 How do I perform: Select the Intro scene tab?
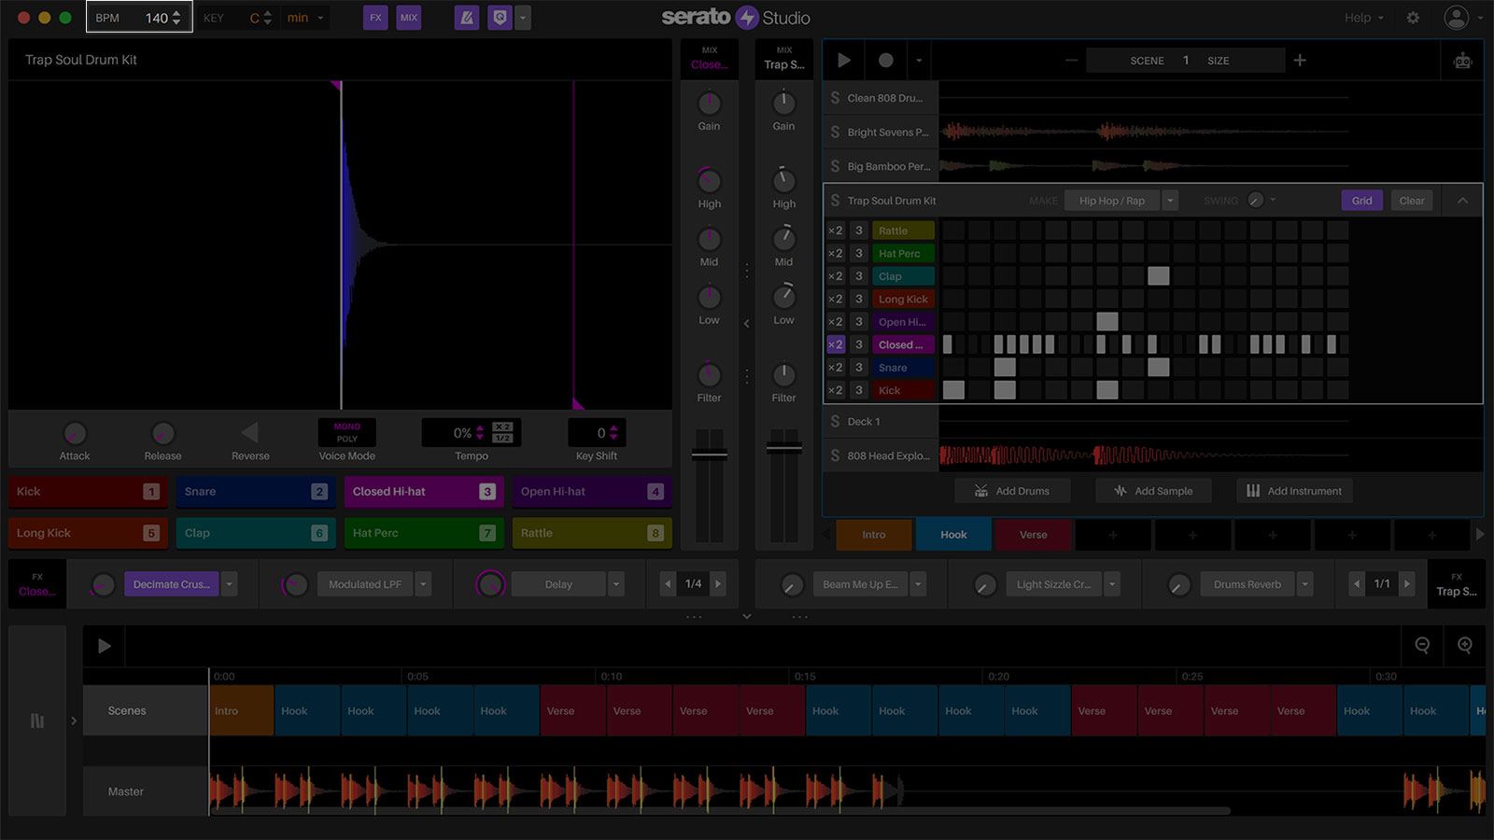874,535
